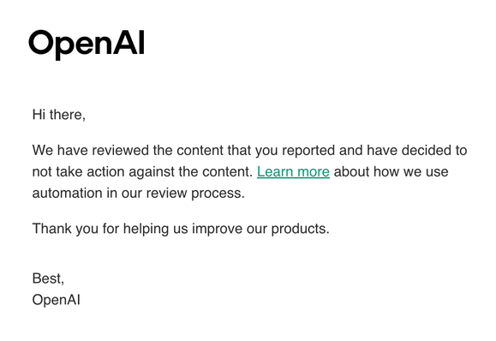Viewport: 496px width, 341px height.
Task: Click "decided to" at end of first line
Action: pyautogui.click(x=434, y=150)
